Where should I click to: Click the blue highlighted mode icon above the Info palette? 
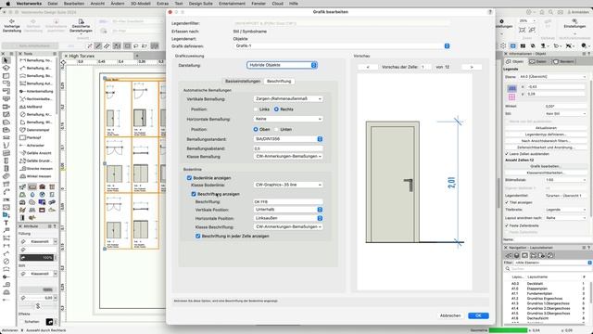tap(512, 45)
